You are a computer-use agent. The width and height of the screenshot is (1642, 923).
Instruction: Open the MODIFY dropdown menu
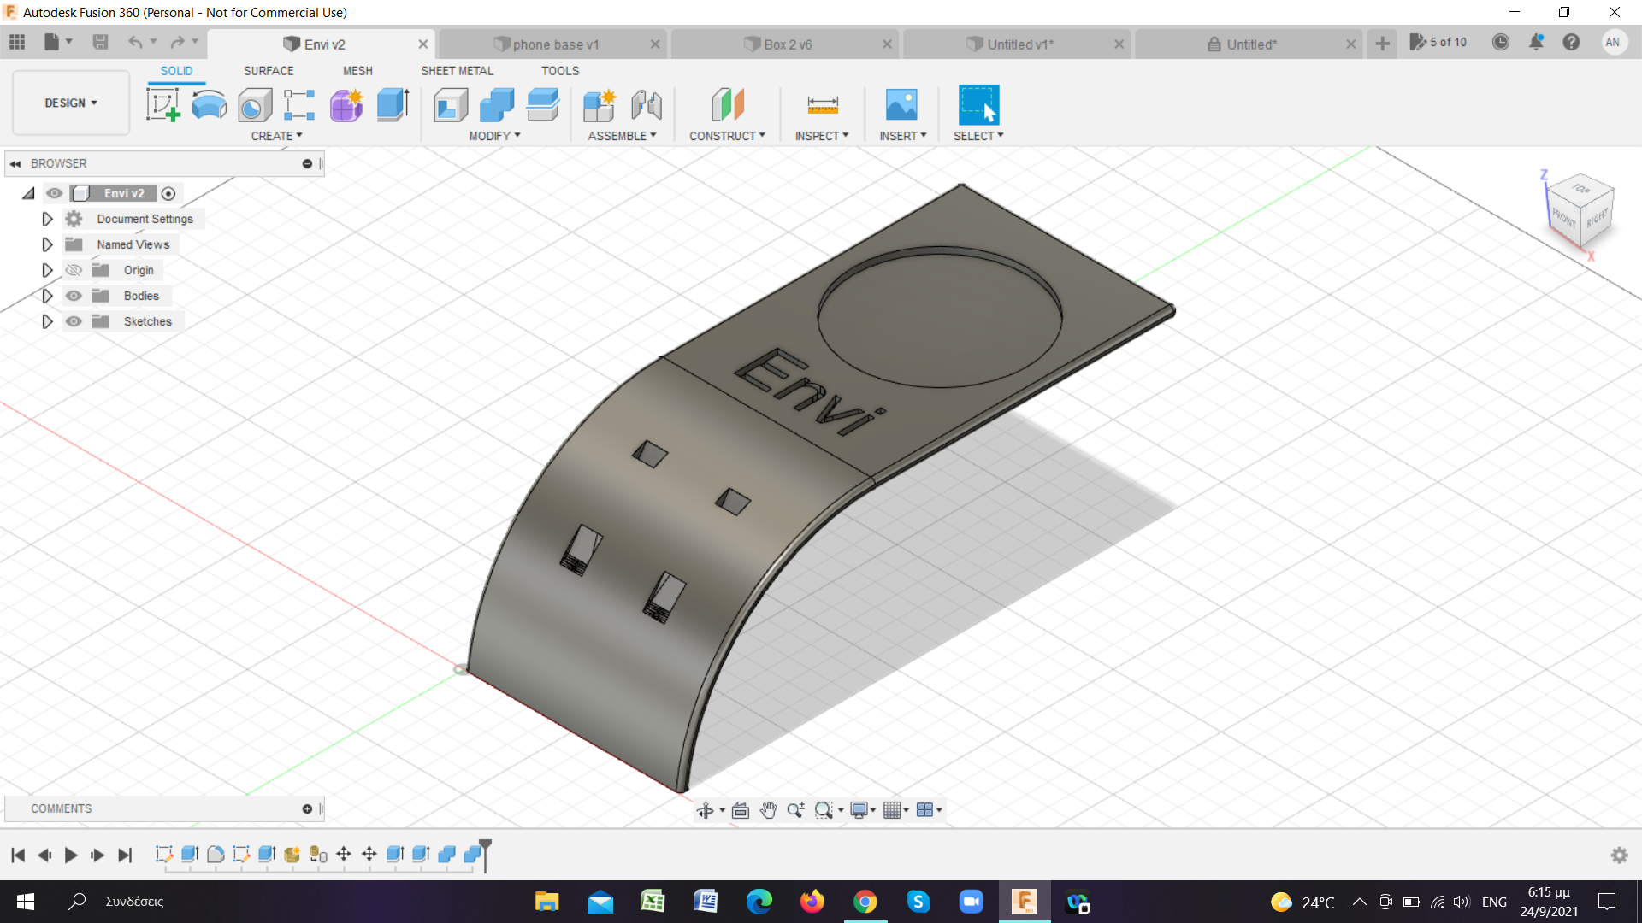click(494, 136)
